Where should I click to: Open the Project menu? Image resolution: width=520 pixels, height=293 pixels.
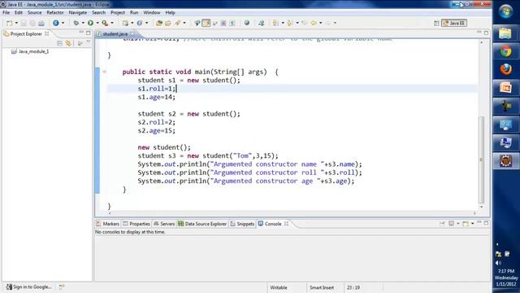(x=118, y=13)
